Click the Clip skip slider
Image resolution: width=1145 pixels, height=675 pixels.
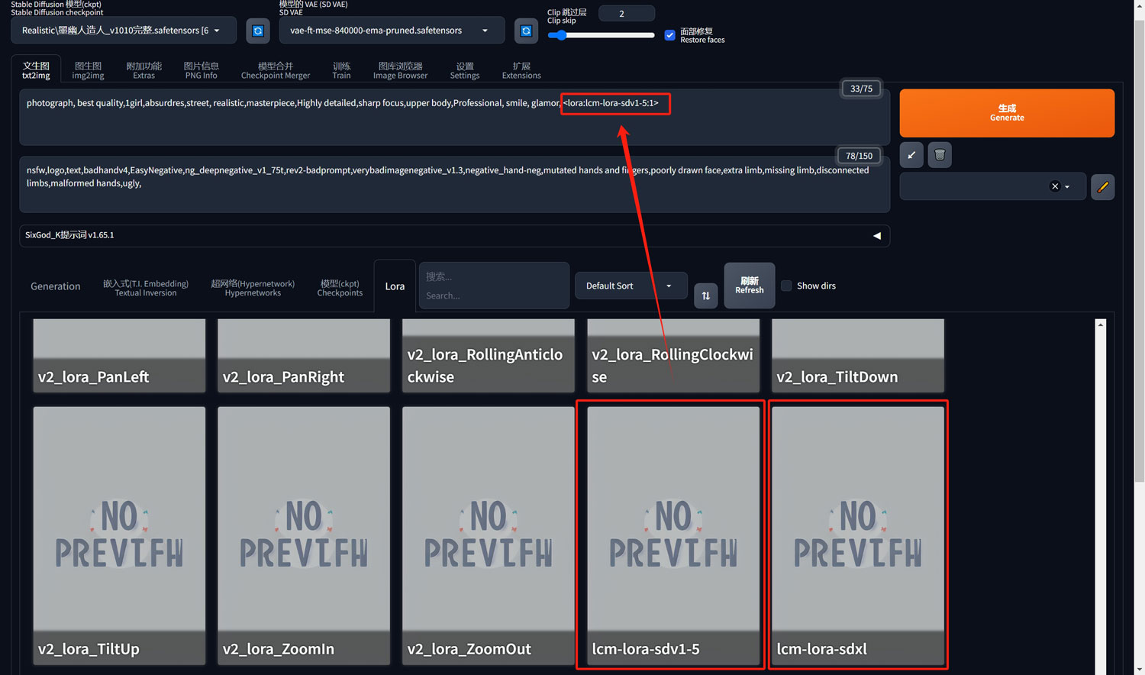pyautogui.click(x=601, y=35)
